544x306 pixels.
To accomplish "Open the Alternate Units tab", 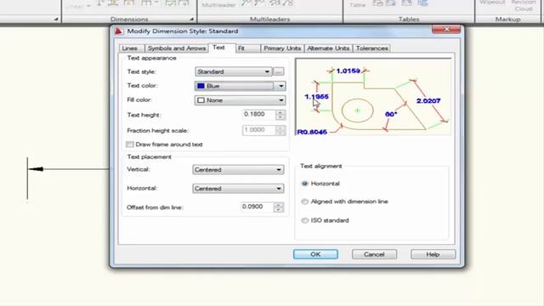I will pyautogui.click(x=328, y=48).
